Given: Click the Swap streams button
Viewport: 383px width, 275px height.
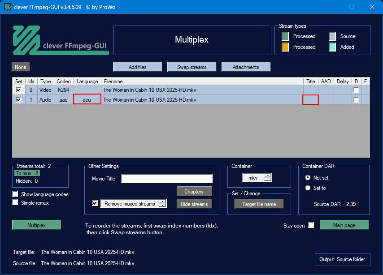Looking at the screenshot, I should coord(192,67).
